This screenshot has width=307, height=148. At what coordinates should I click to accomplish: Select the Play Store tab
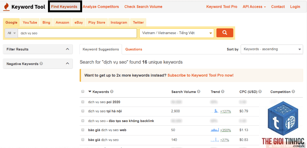coord(97,23)
